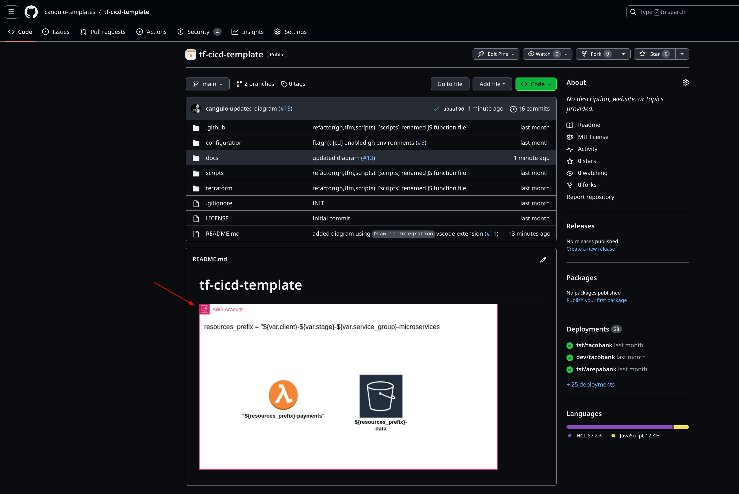The image size is (739, 494).
Task: Click the commit history clock icon
Action: point(513,109)
